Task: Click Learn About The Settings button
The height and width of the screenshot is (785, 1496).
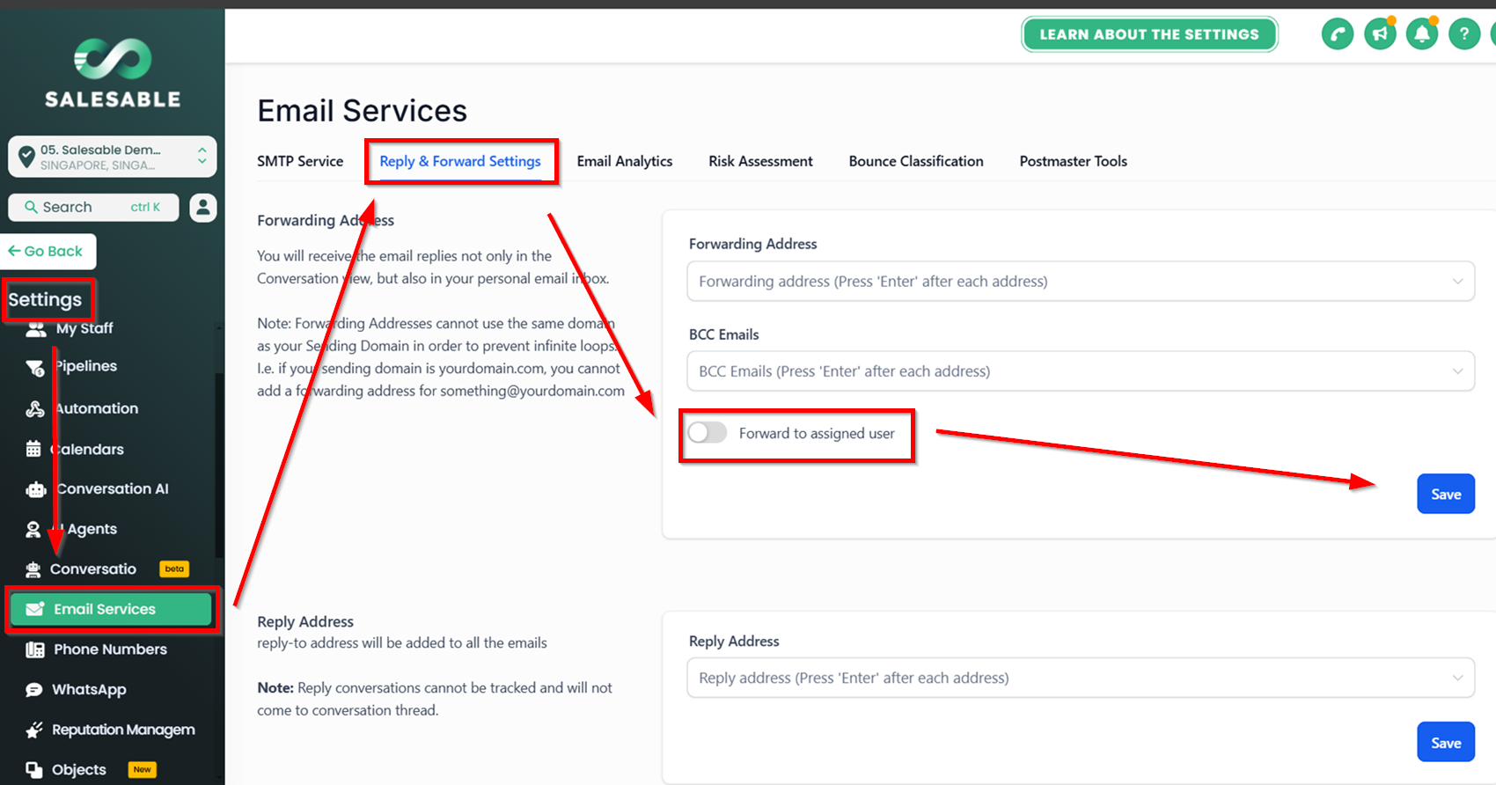Action: pos(1149,34)
